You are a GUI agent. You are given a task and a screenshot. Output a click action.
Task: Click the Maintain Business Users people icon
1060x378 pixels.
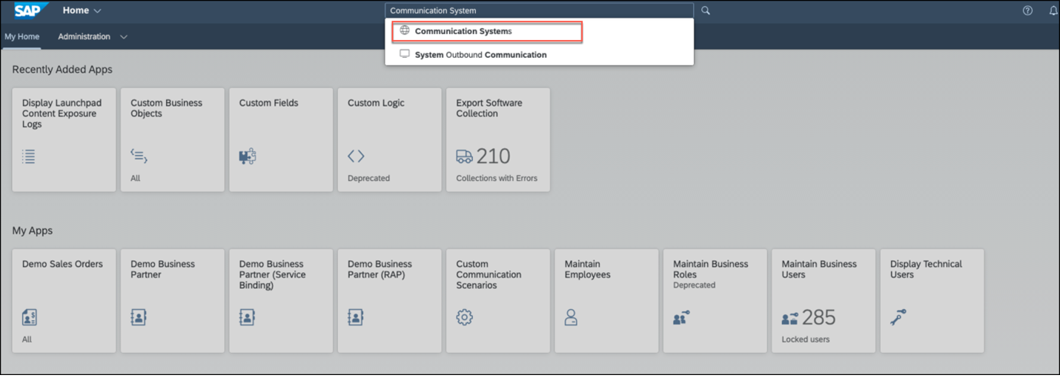(x=790, y=318)
